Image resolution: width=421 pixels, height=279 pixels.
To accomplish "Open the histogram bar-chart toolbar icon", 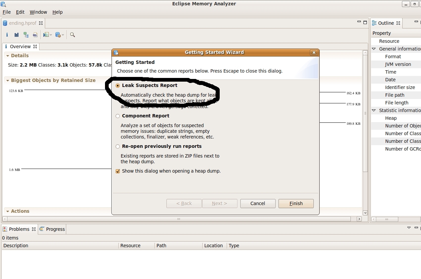I will click(x=16, y=35).
